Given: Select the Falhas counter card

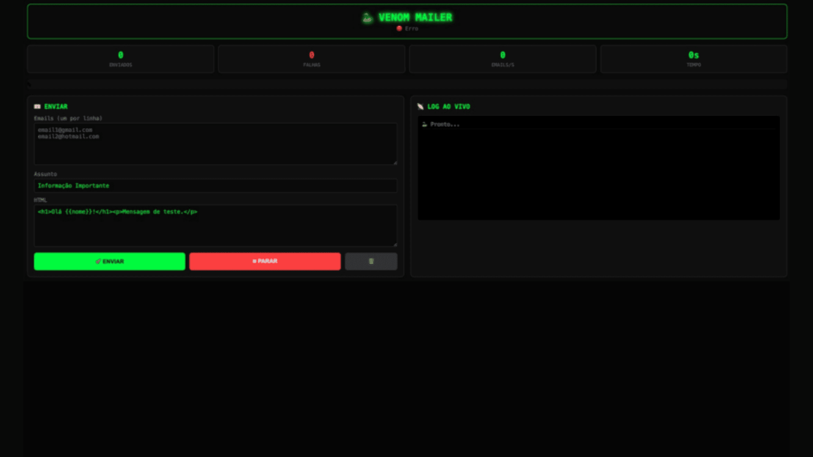Looking at the screenshot, I should (x=312, y=59).
